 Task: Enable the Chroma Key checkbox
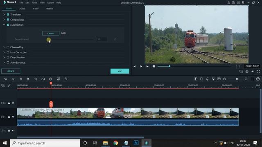tap(8, 47)
